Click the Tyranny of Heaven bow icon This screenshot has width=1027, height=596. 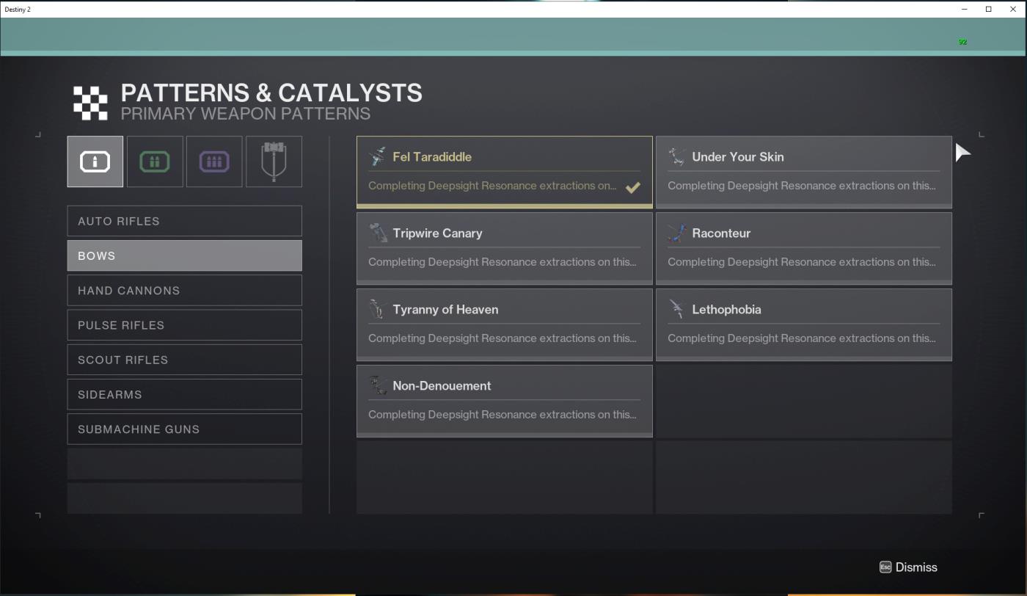pos(378,309)
